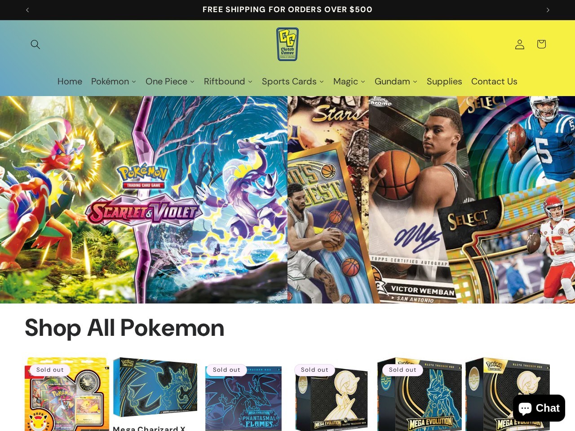Click the Shop All Pokemon heading link
This screenshot has width=575, height=431.
pos(124,327)
